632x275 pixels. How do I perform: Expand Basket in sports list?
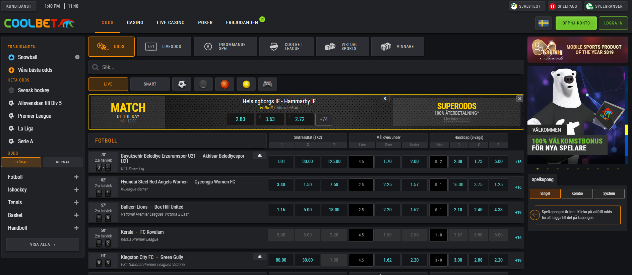[x=76, y=215]
